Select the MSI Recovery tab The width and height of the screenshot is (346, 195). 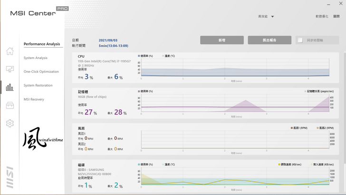(34, 99)
